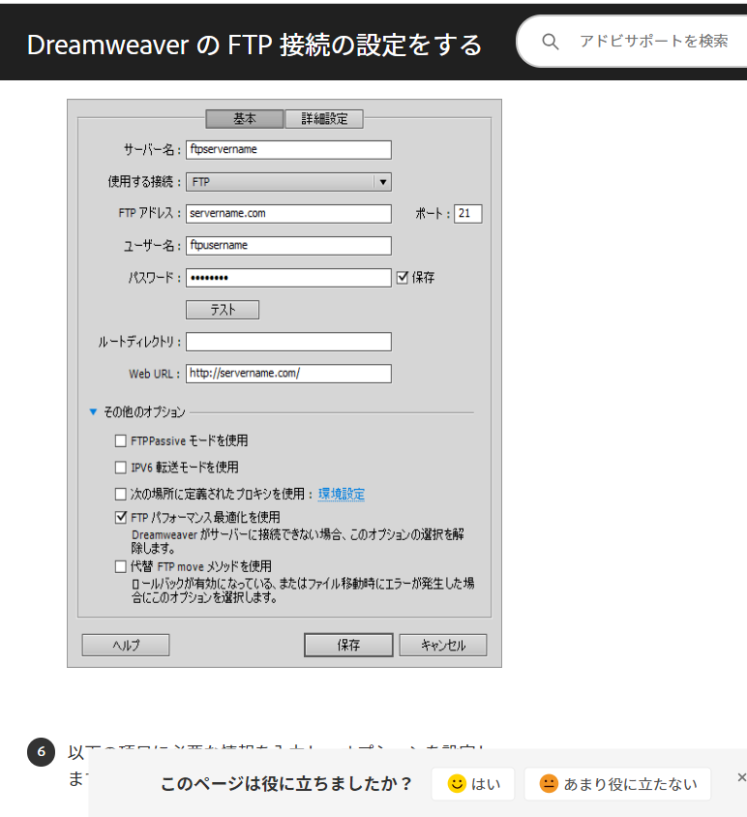
Task: Click the Web URL field
Action: tap(288, 374)
